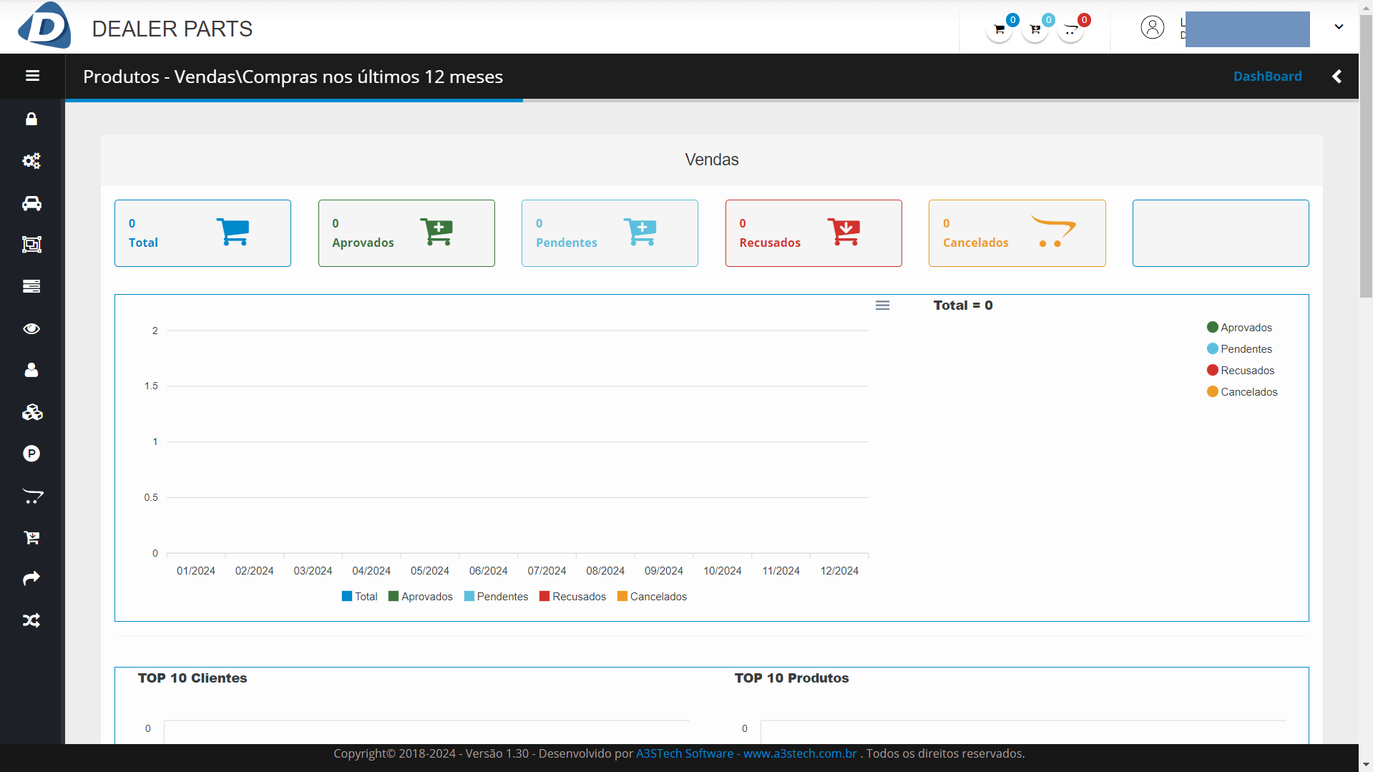Click the orange Cancelados legend swatch
The height and width of the screenshot is (772, 1373).
[x=622, y=597]
